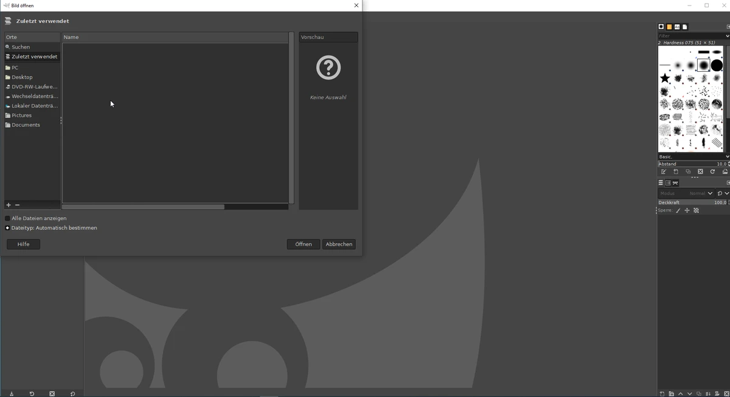Viewport: 730px width, 397px height.
Task: Select Zuletzt verwendet in the Orte list
Action: pyautogui.click(x=32, y=57)
